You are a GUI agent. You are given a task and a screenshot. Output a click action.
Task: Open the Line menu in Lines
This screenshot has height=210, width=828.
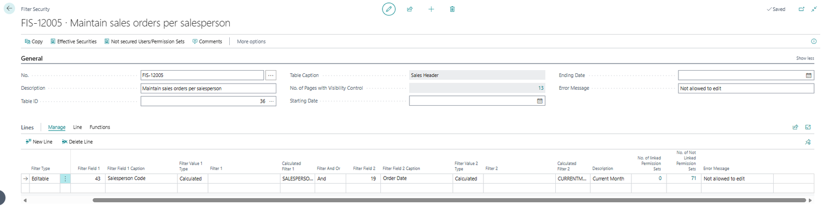click(x=78, y=127)
